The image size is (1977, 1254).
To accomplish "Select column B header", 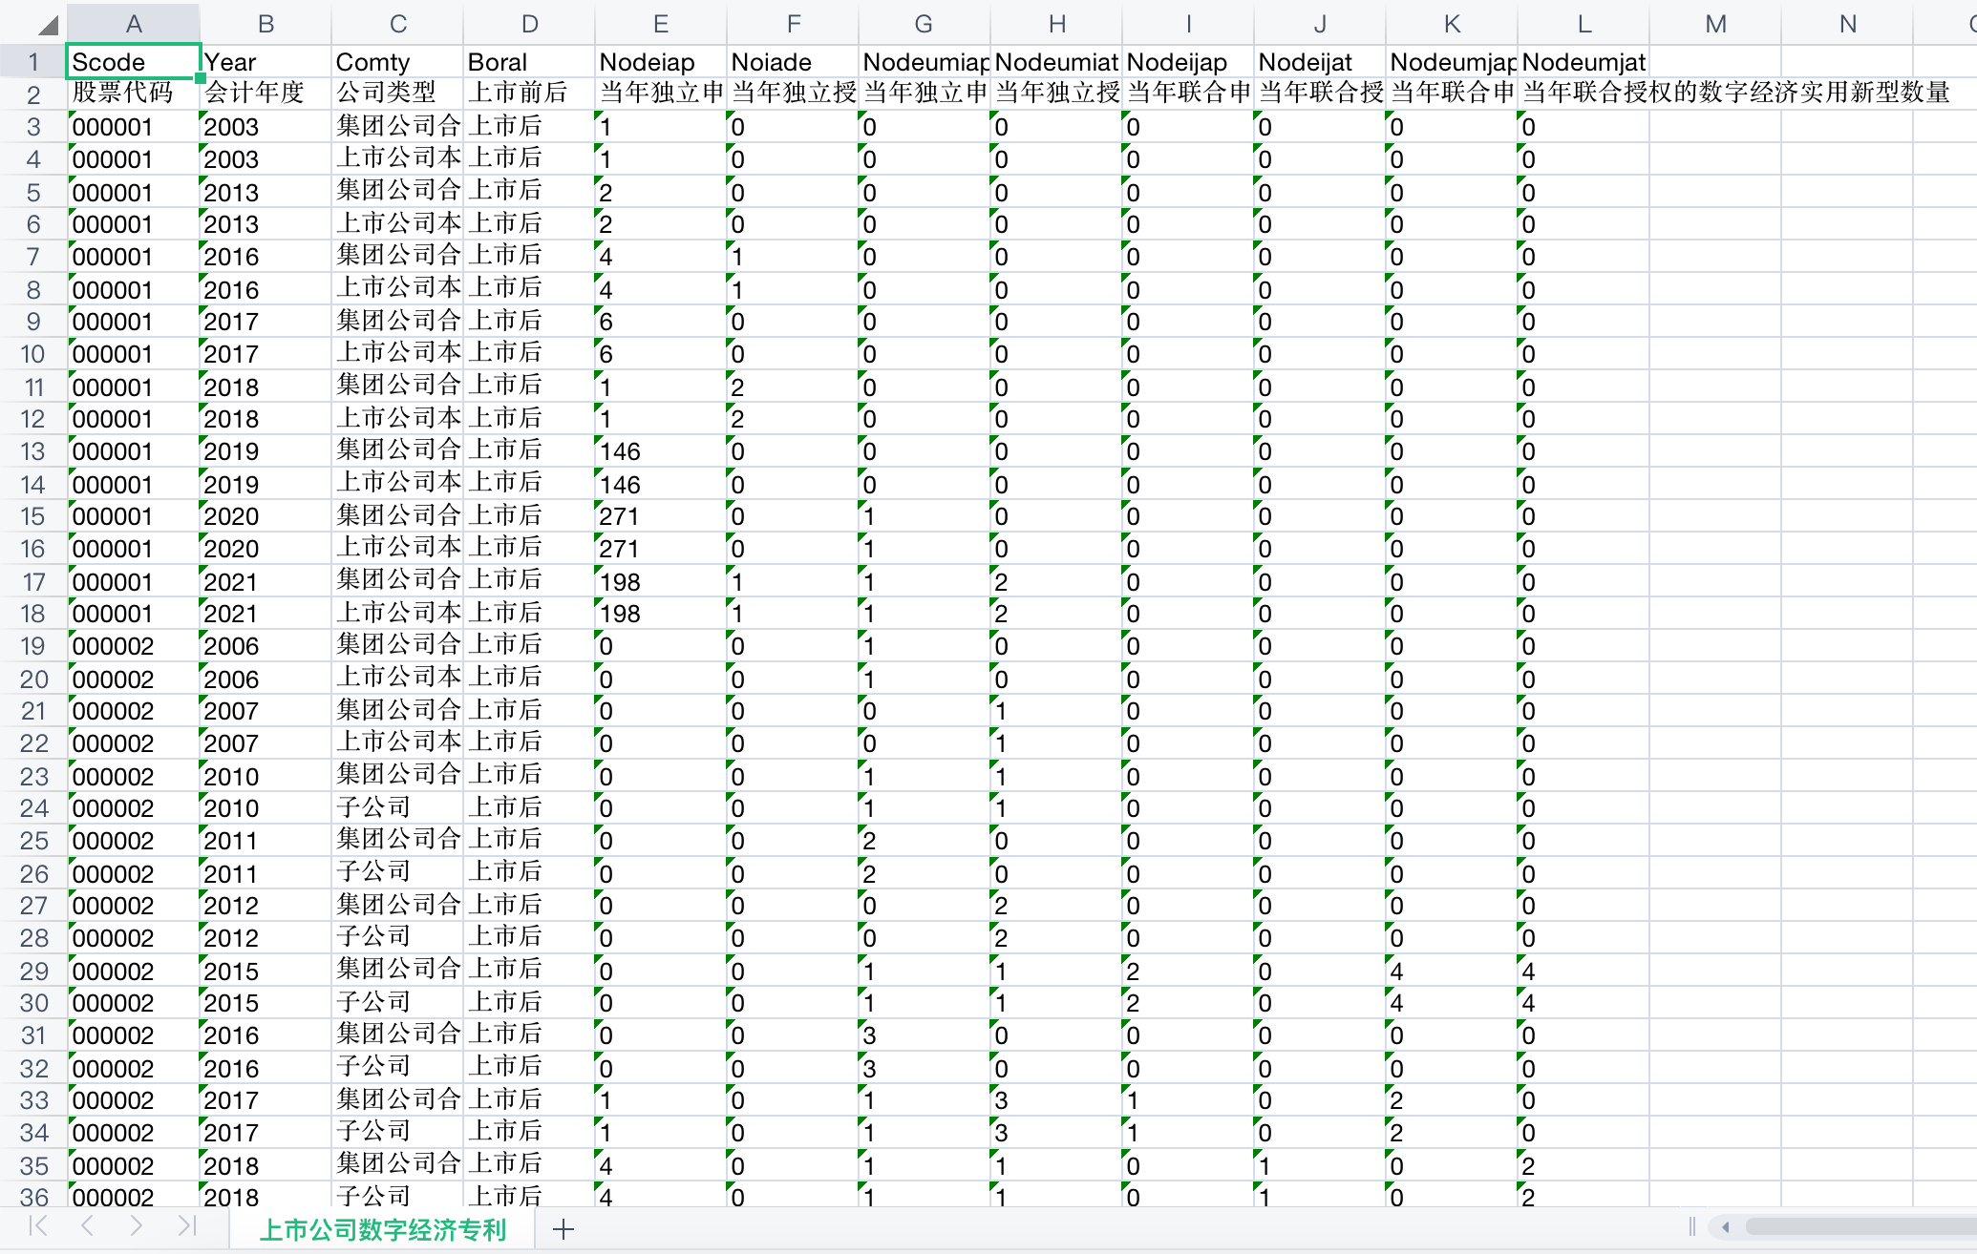I will [266, 24].
